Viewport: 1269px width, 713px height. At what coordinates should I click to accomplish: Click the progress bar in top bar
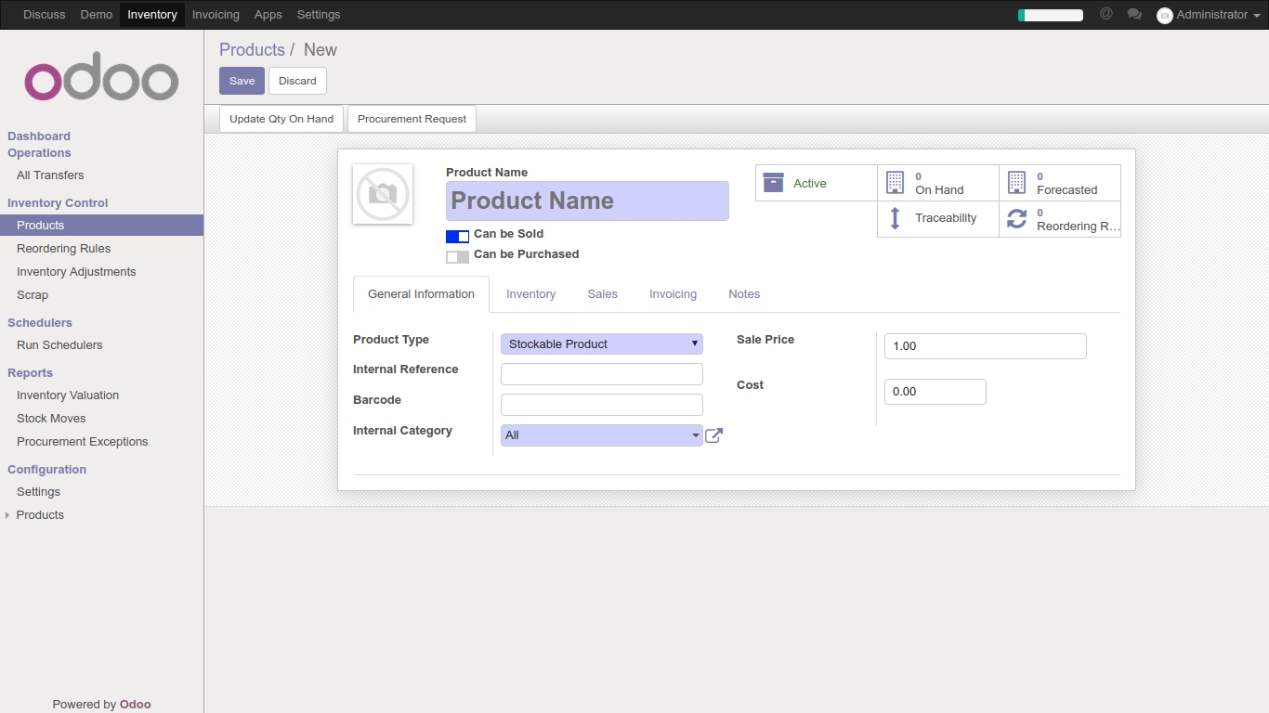(1051, 15)
